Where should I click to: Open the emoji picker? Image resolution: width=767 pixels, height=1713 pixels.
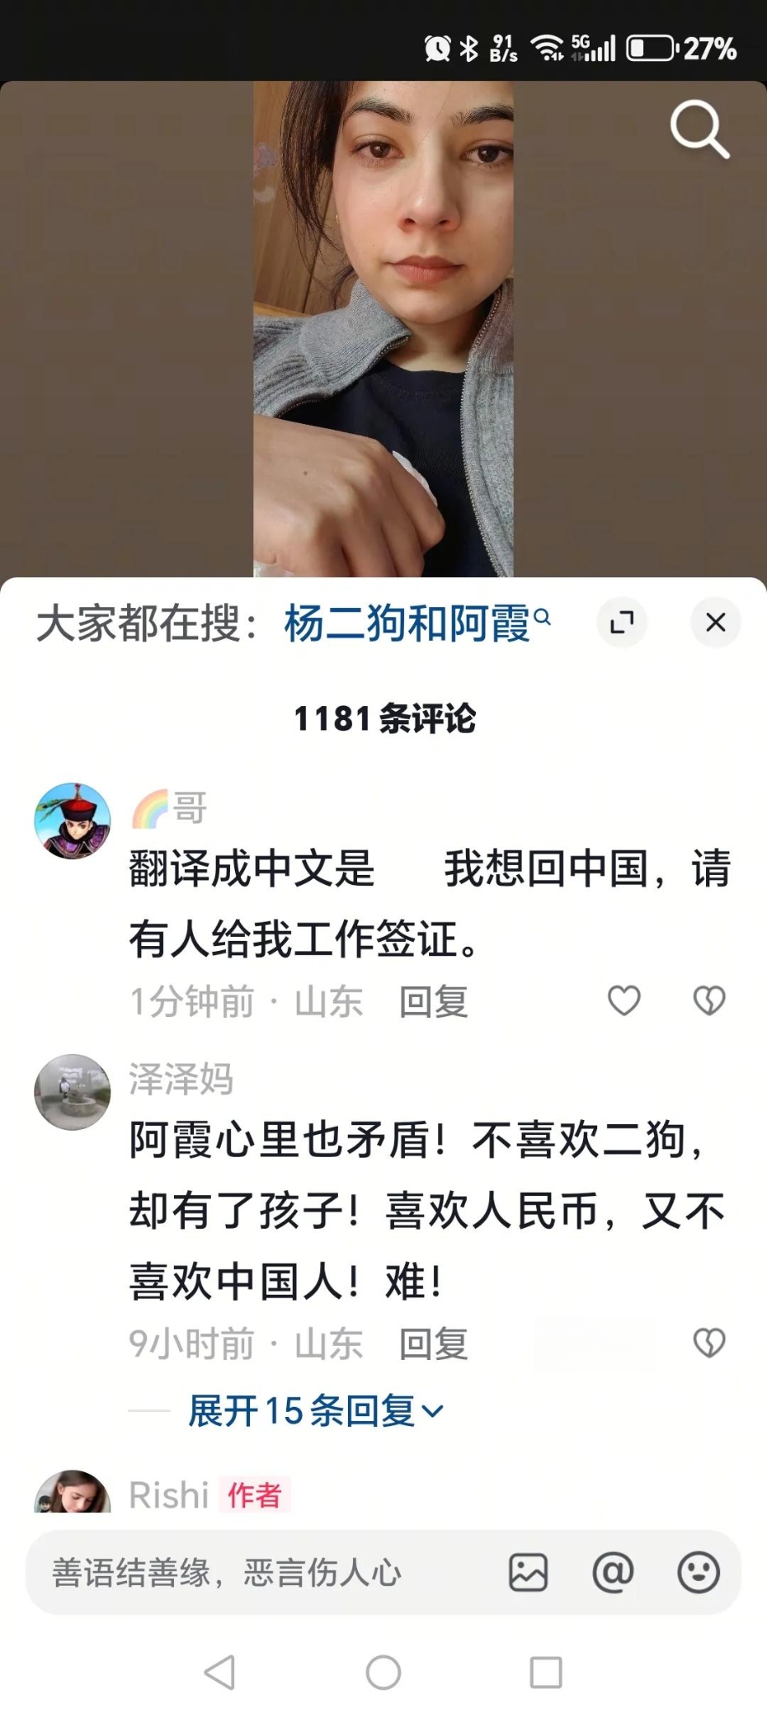tap(698, 1572)
